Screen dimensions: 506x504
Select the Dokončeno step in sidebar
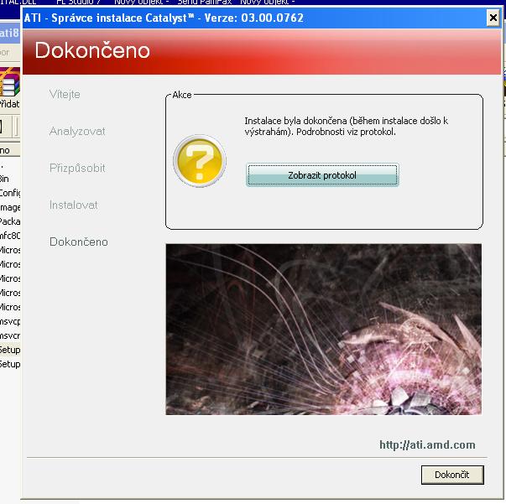point(78,242)
